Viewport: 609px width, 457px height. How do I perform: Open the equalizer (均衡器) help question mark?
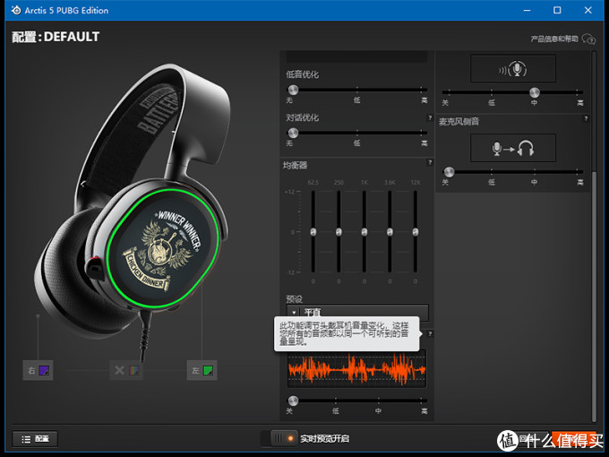430,162
